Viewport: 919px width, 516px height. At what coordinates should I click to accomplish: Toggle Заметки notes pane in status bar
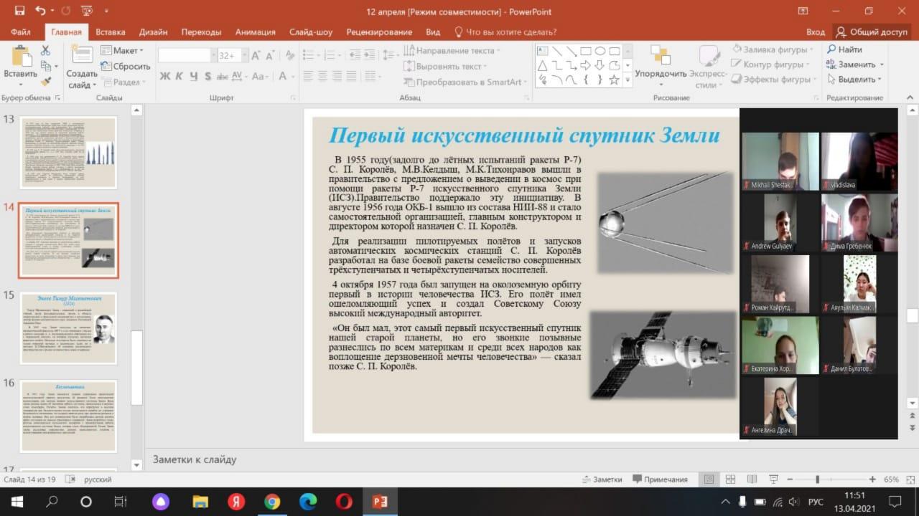coord(602,479)
